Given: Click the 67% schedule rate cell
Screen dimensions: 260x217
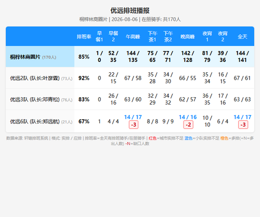Looking at the screenshot, I should (84, 121).
